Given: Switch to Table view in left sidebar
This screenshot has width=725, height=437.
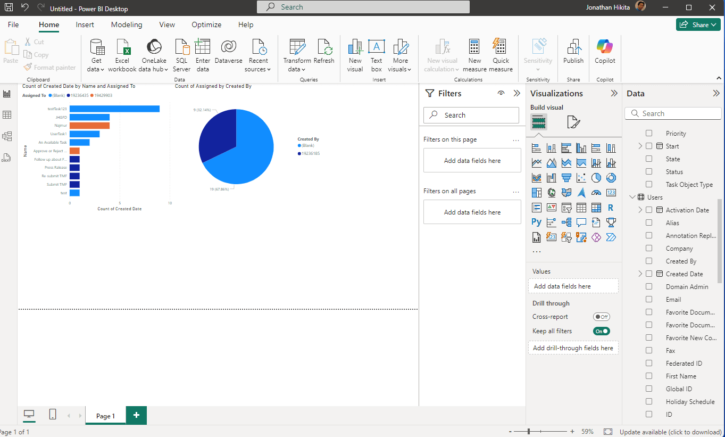Looking at the screenshot, I should tap(7, 115).
